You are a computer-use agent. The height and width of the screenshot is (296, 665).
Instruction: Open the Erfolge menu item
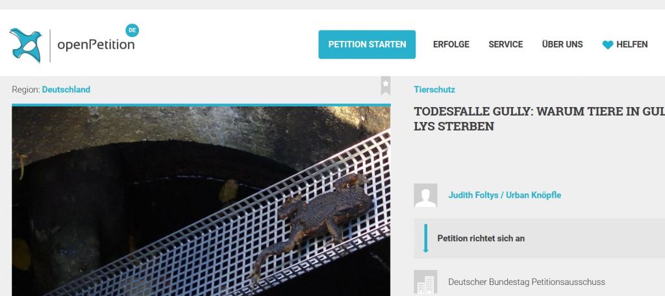coord(451,45)
